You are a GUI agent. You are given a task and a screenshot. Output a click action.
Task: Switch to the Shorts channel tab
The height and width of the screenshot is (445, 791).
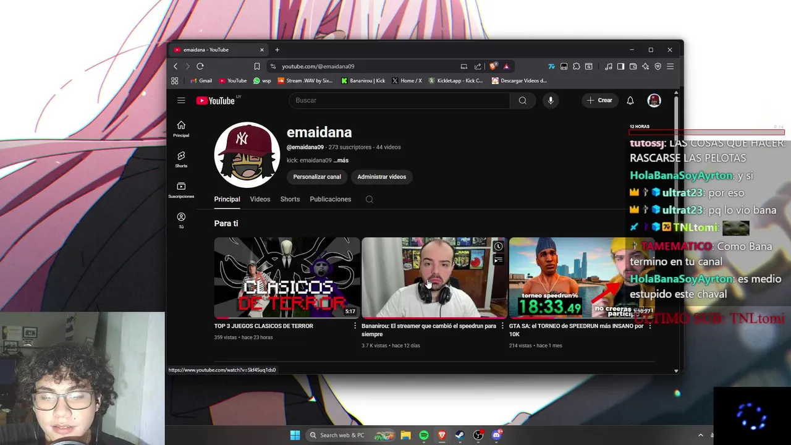click(x=290, y=199)
